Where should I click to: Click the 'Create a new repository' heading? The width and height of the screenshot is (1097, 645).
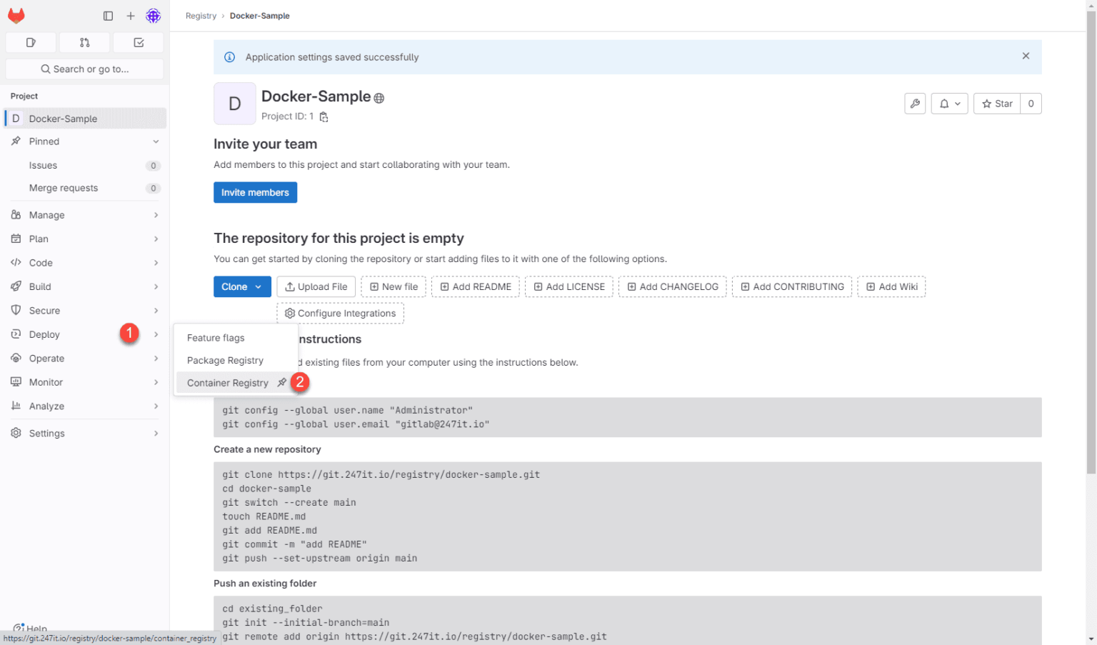coord(267,449)
